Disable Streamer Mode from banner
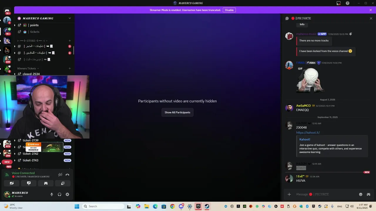 pos(229,10)
